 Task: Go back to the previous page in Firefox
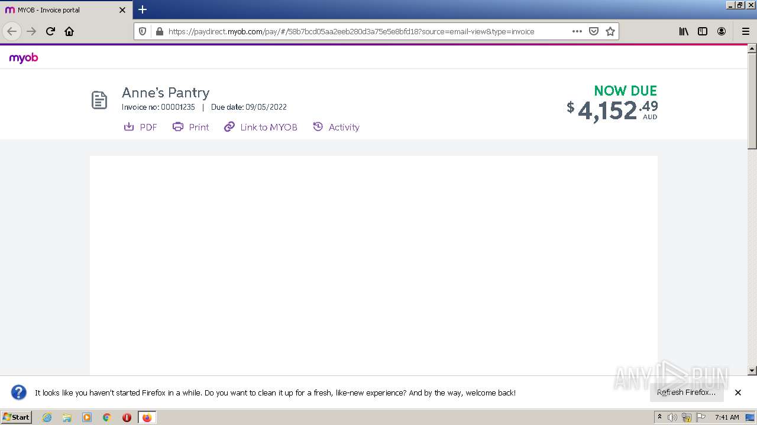coord(12,31)
